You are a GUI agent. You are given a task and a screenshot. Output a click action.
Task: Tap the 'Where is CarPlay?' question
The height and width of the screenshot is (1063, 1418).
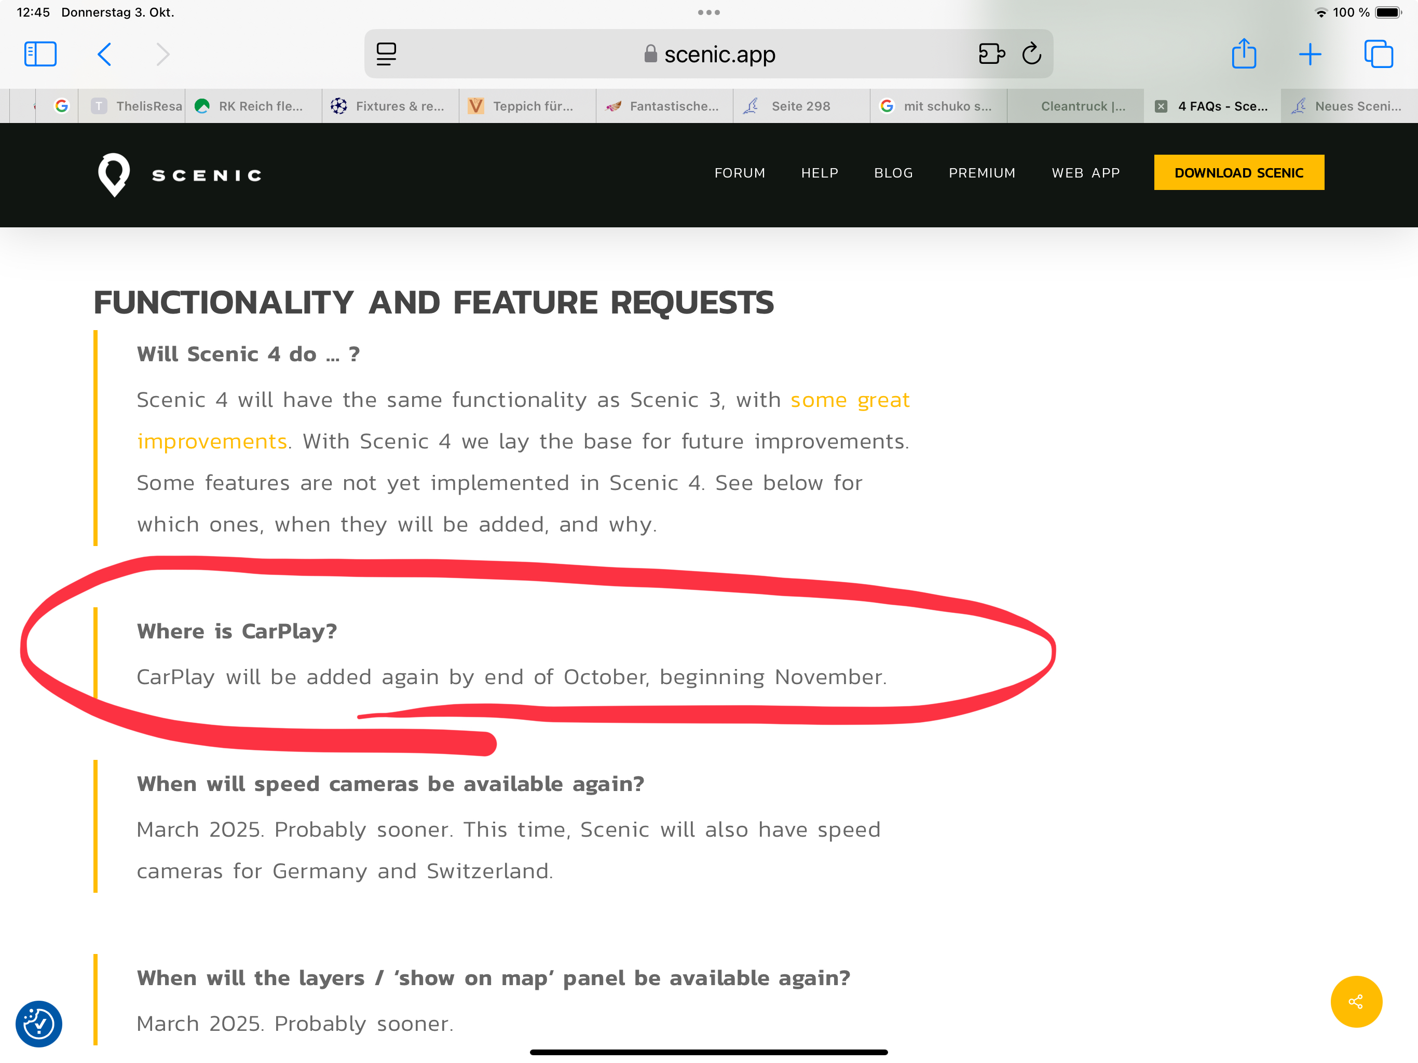[x=237, y=631]
